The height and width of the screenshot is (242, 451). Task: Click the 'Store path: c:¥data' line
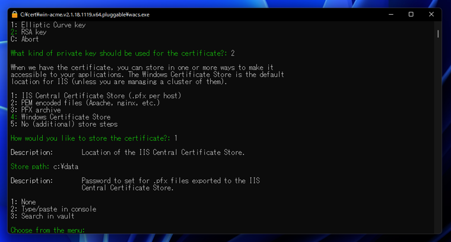click(45, 167)
